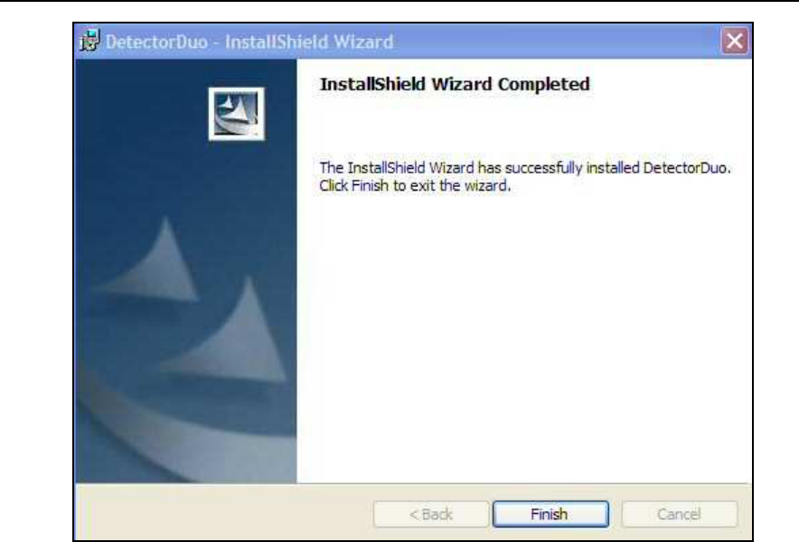The image size is (799, 542).
Task: Click the "DetectorDuo - InstallShield Wizard" title text
Action: pos(249,42)
